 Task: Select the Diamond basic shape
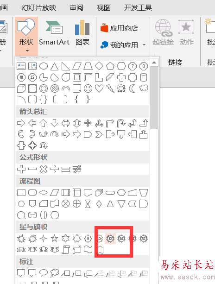[x=99, y=66]
